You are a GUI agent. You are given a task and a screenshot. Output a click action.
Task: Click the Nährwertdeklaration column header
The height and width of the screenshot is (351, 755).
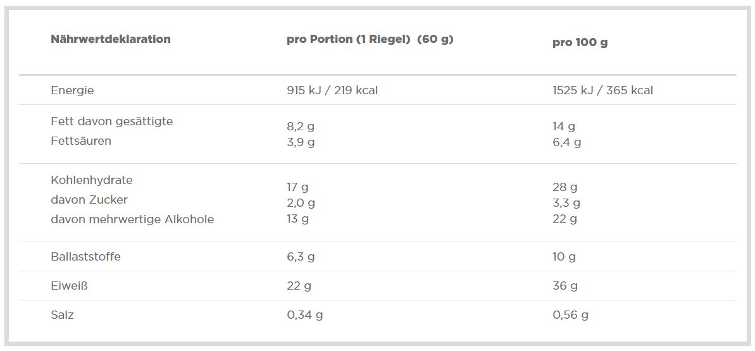click(x=111, y=39)
